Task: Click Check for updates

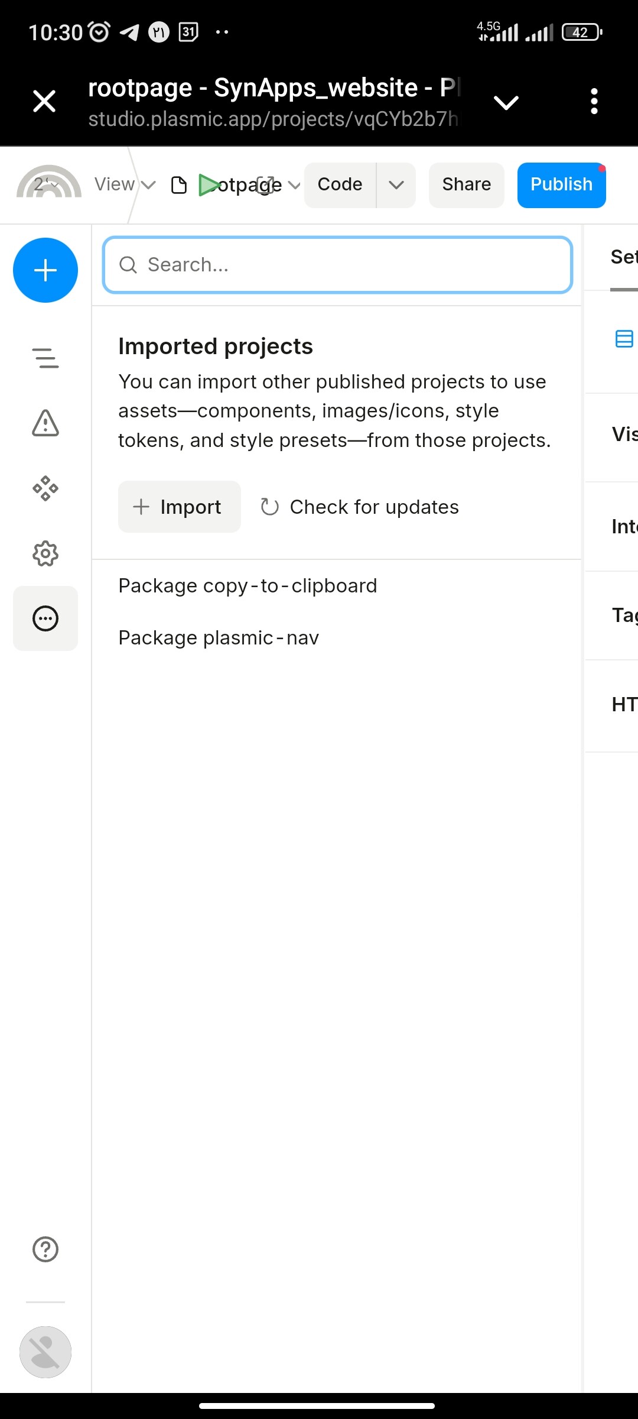Action: tap(360, 507)
